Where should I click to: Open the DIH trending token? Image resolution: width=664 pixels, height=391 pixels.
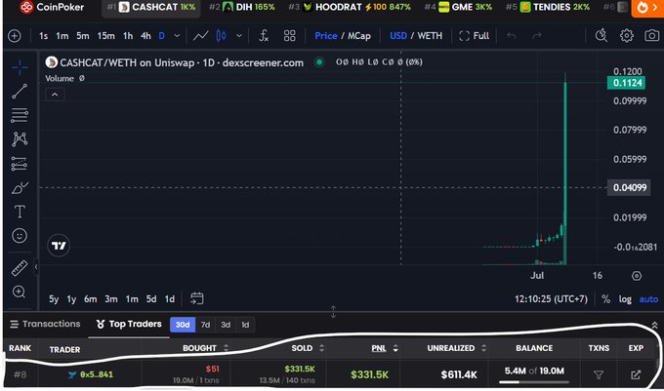242,7
